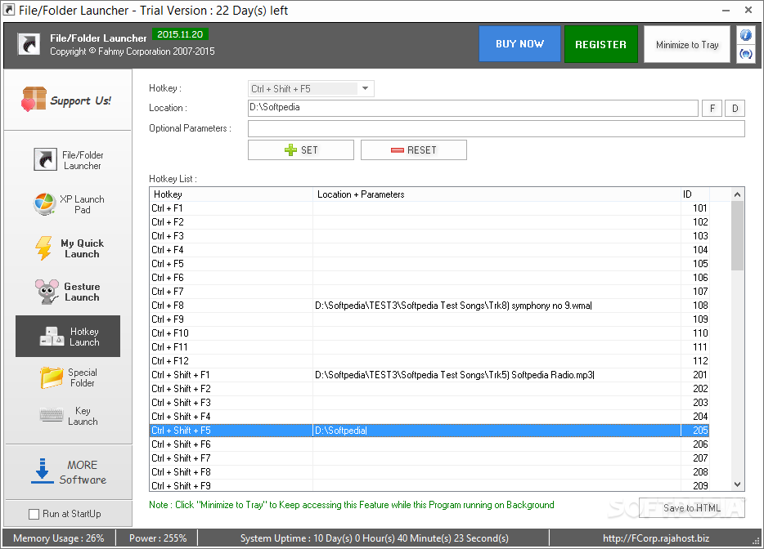
Task: Click Optional Parameters input field
Action: click(496, 128)
